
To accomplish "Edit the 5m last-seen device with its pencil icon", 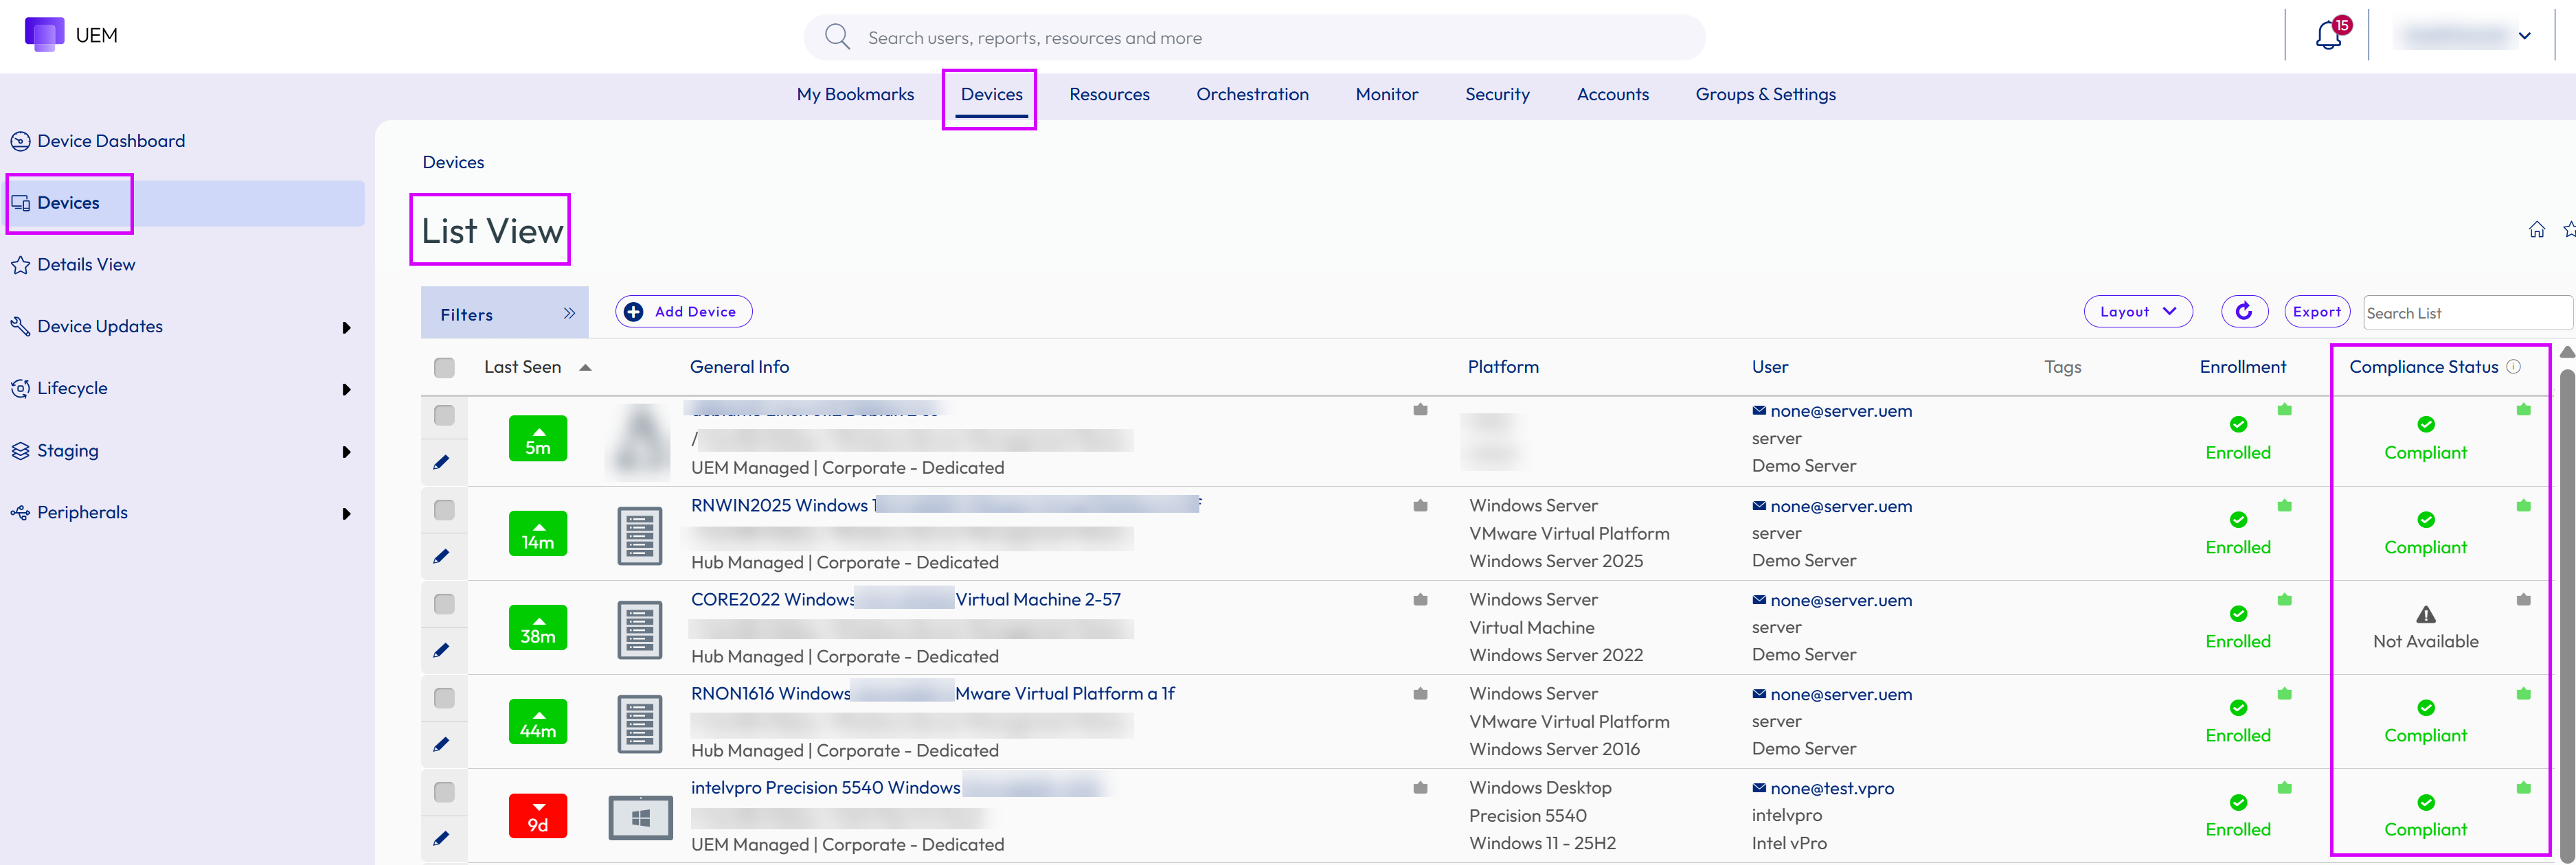I will 442,463.
